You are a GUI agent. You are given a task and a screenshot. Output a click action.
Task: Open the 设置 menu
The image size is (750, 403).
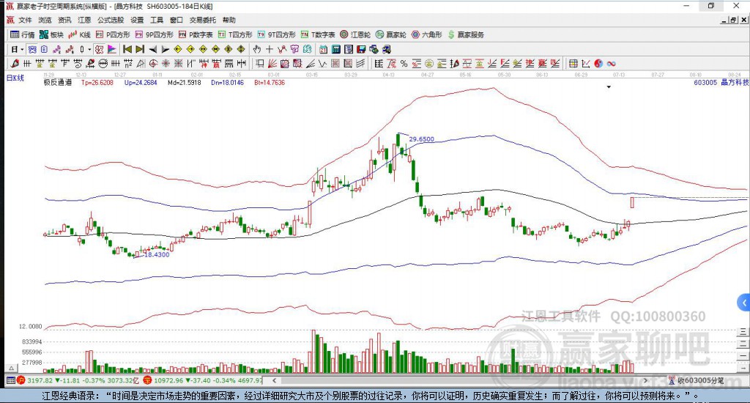pyautogui.click(x=137, y=20)
